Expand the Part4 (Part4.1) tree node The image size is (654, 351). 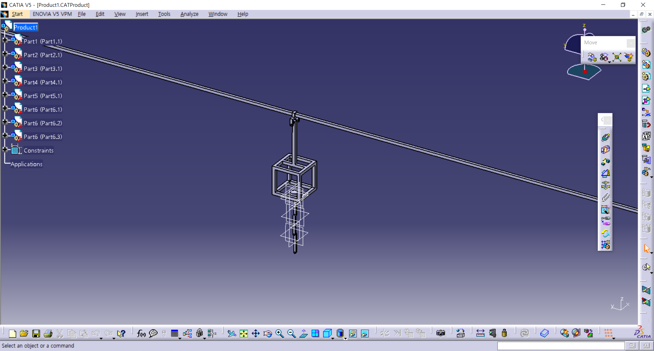tap(5, 81)
